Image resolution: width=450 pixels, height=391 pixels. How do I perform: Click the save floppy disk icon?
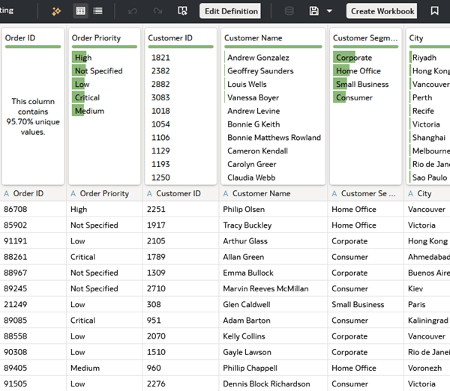click(x=314, y=11)
